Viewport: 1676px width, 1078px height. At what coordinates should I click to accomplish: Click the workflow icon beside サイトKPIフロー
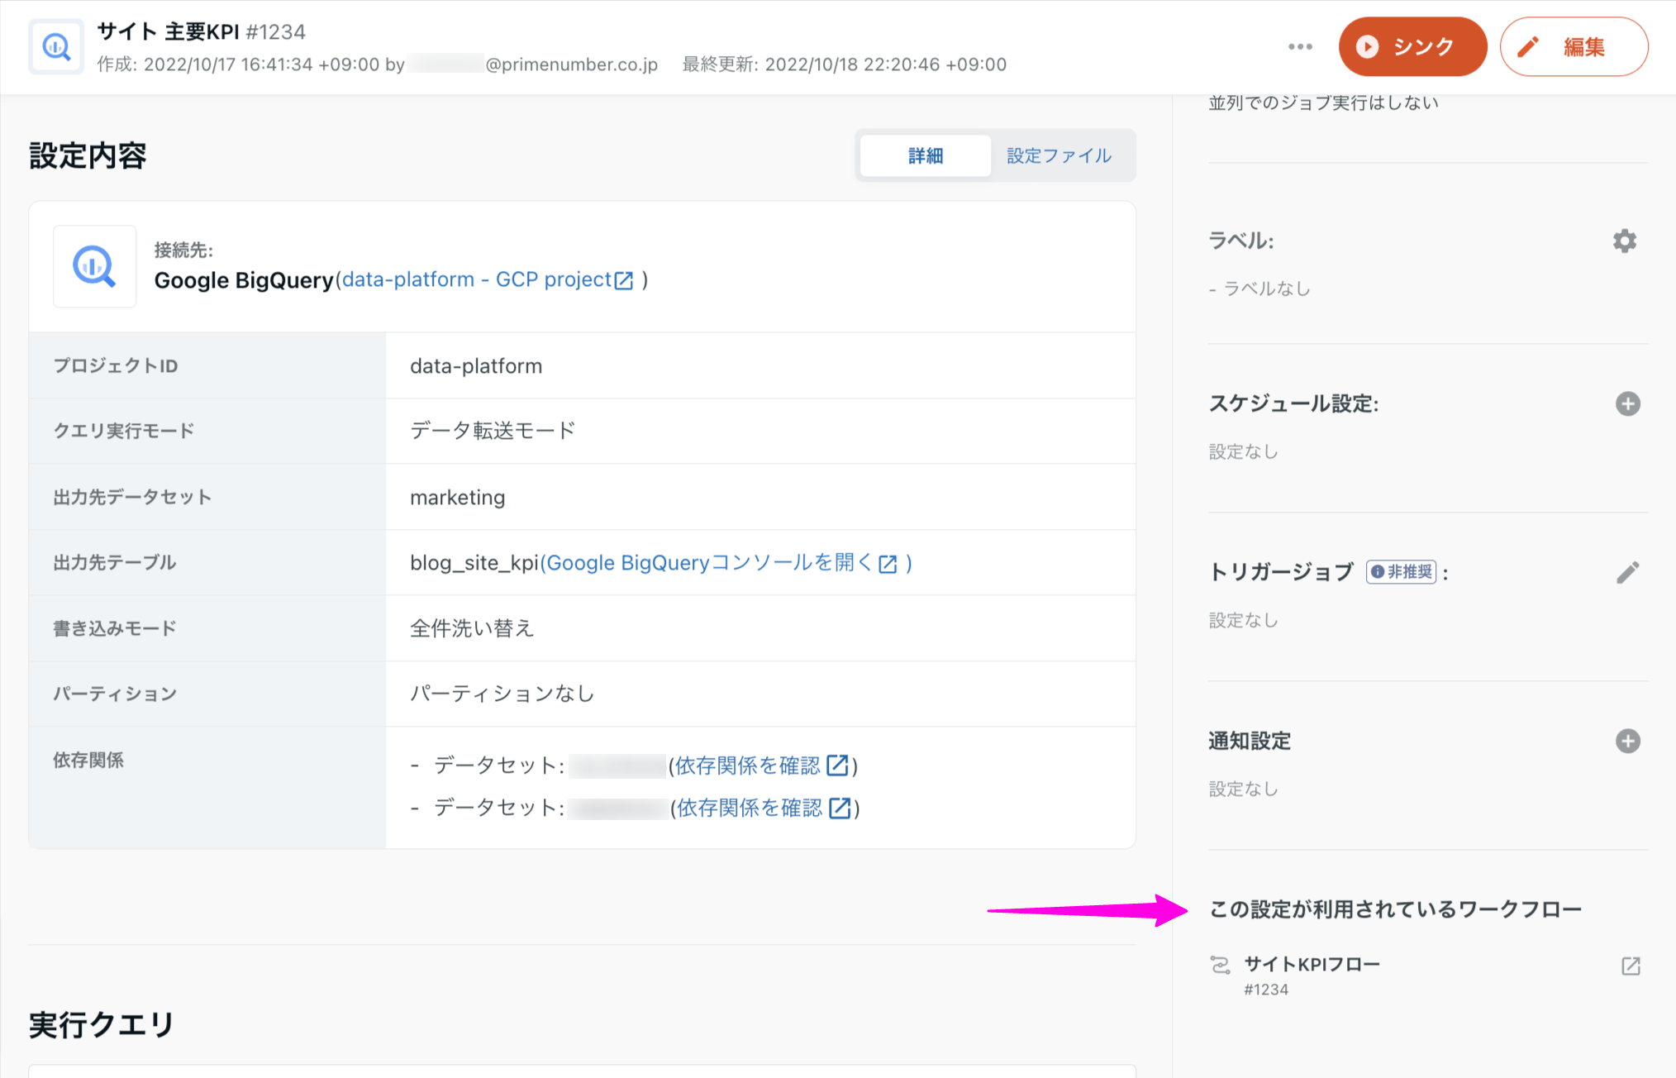(x=1220, y=965)
